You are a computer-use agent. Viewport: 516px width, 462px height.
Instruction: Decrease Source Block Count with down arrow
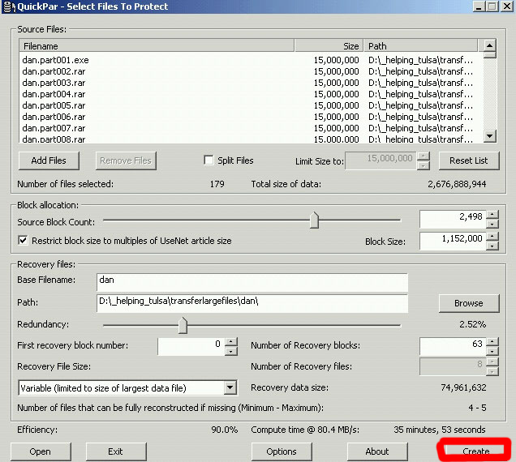click(x=492, y=224)
